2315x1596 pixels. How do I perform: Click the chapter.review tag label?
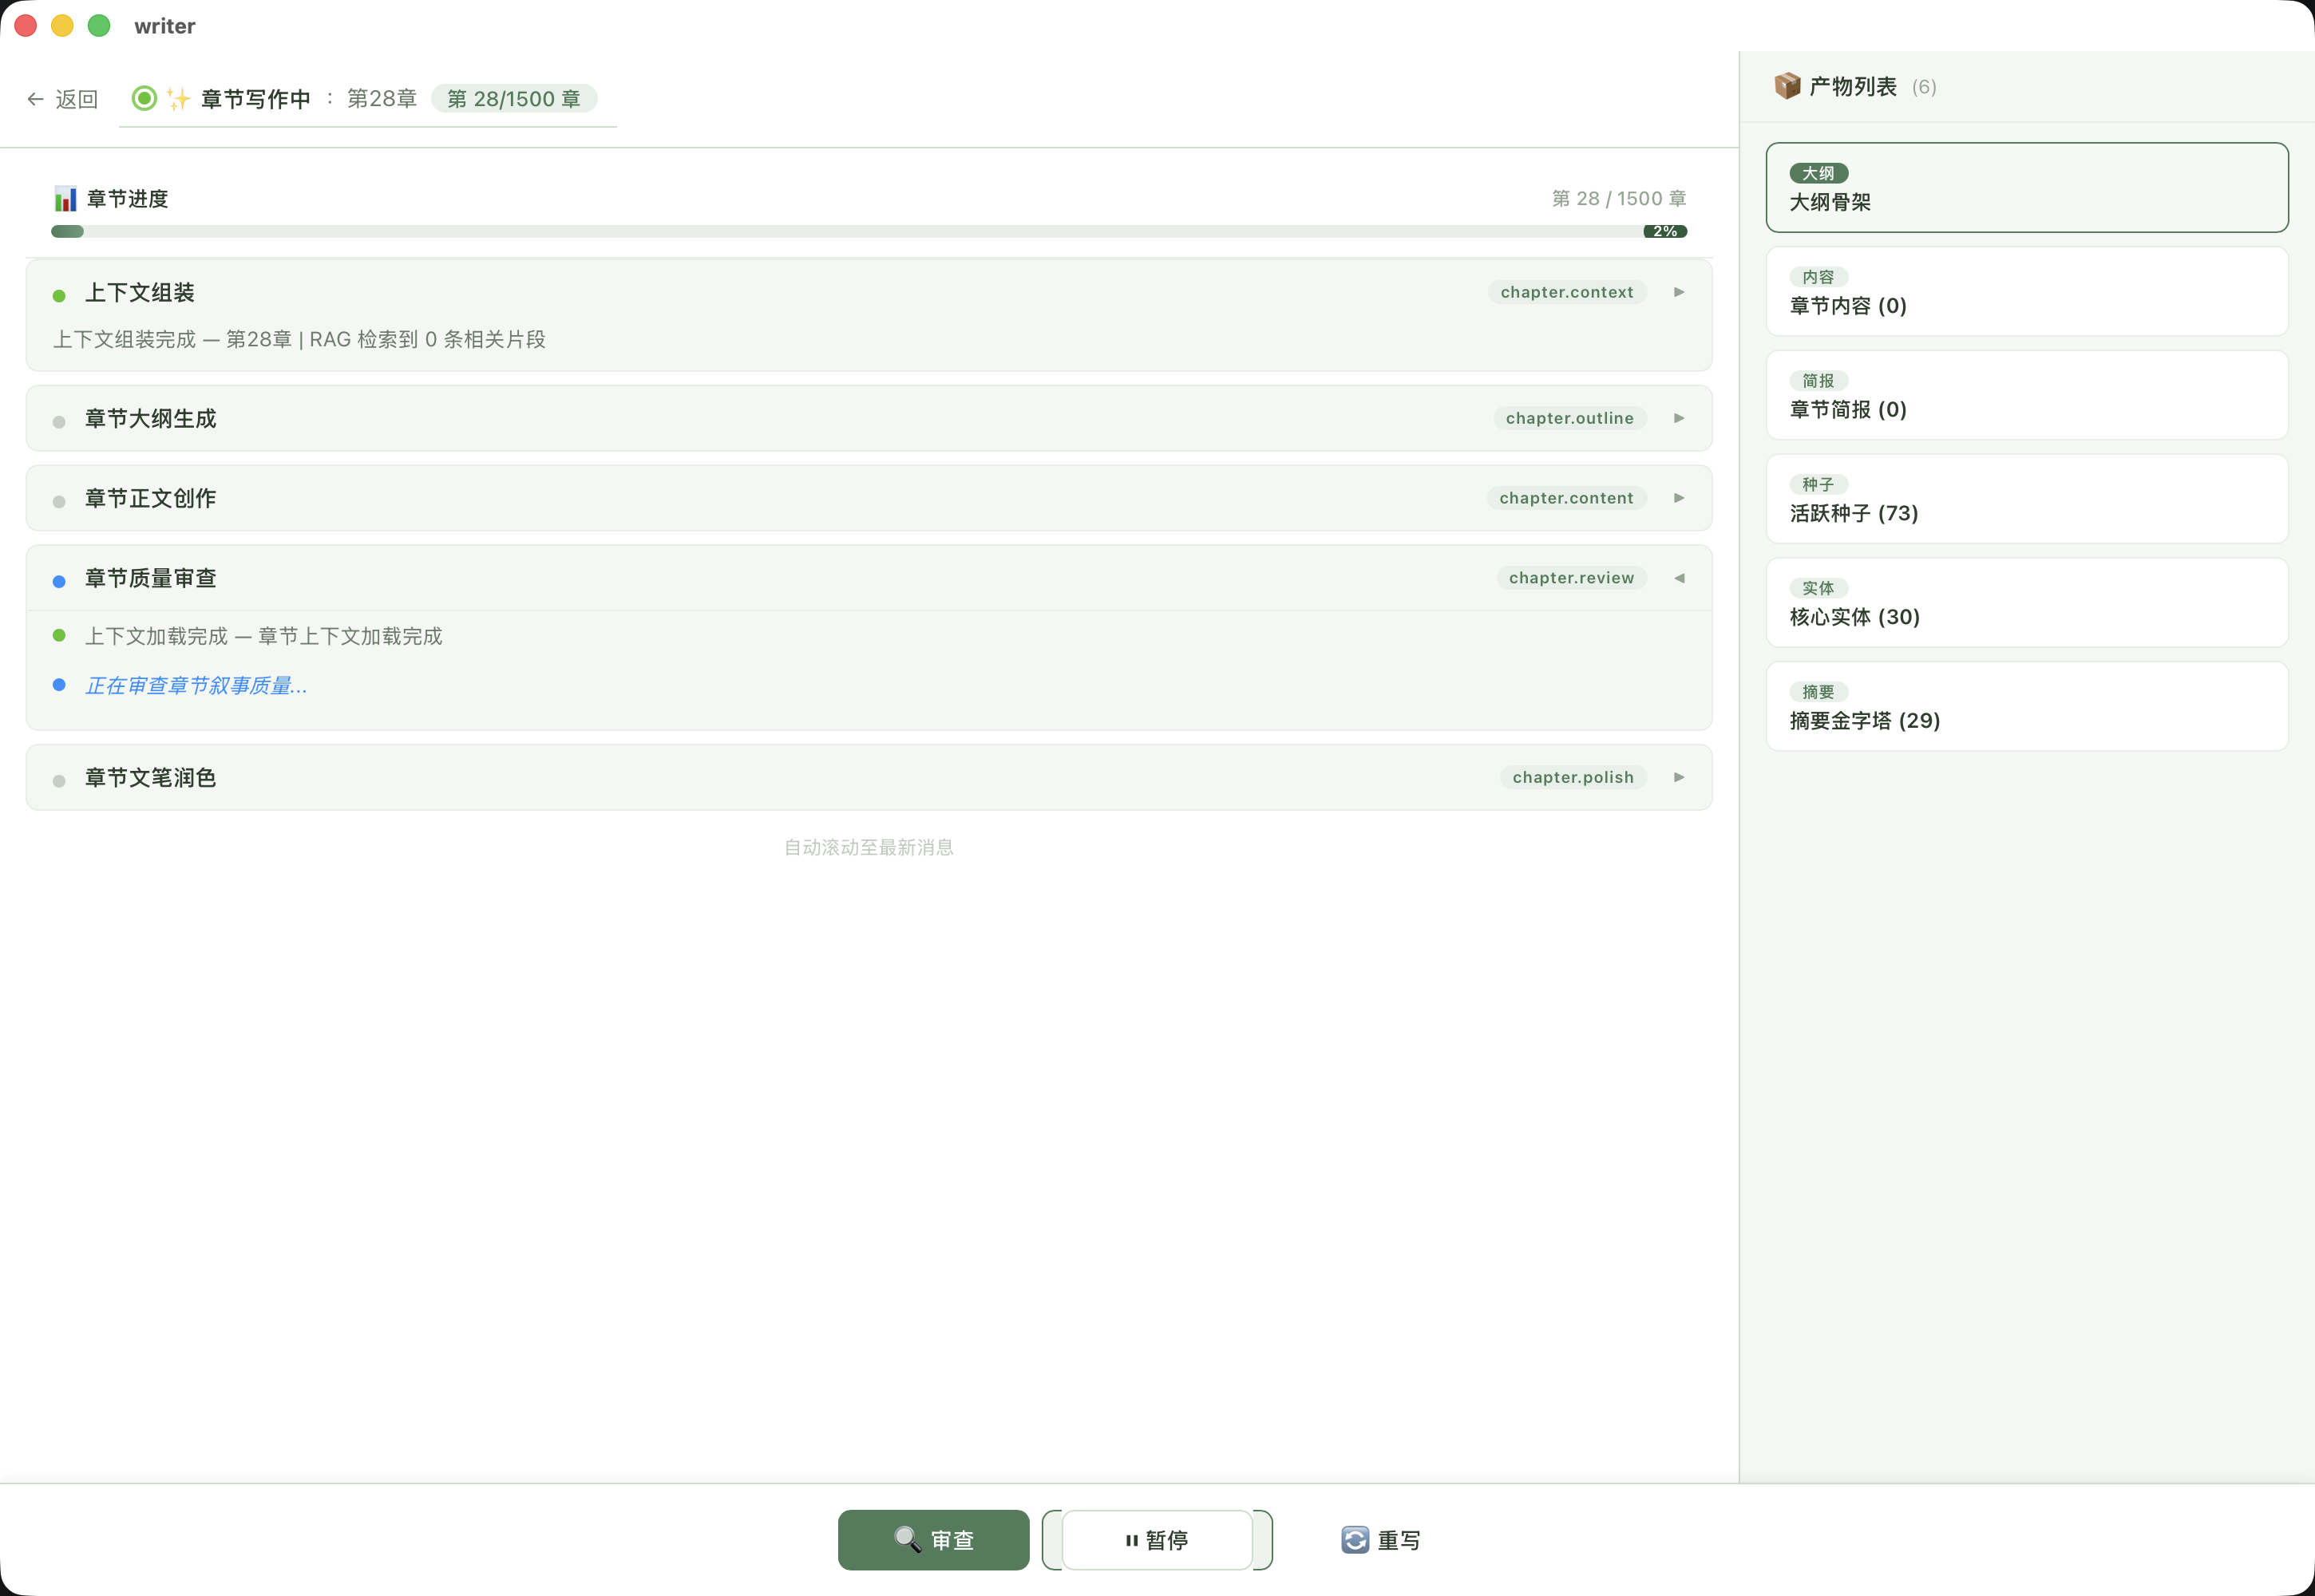click(x=1571, y=578)
